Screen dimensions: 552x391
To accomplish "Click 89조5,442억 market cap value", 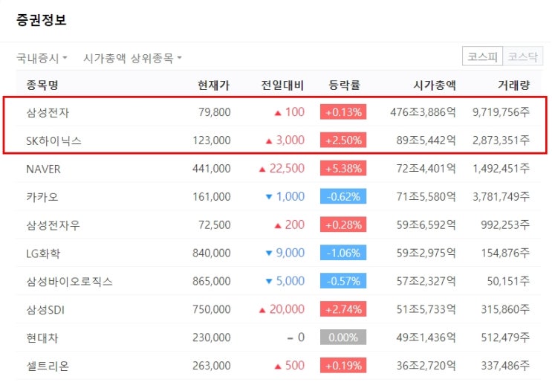I will point(426,140).
